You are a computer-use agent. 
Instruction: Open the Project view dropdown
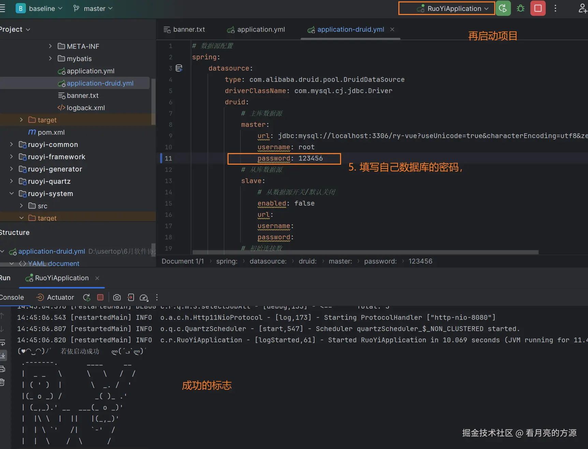pos(15,29)
